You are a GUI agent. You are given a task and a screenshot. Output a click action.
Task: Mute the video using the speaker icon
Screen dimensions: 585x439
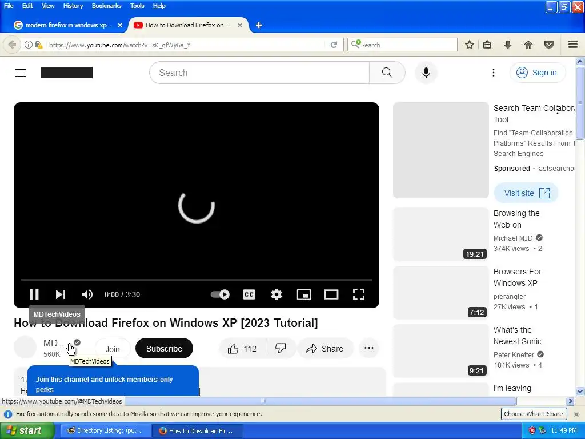[x=87, y=294]
